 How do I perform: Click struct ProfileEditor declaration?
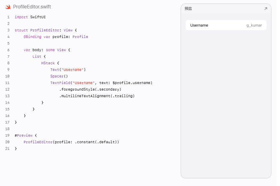coord(37,30)
